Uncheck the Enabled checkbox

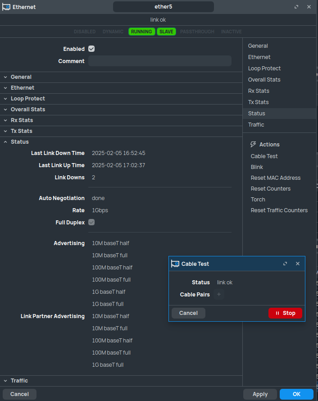(91, 49)
